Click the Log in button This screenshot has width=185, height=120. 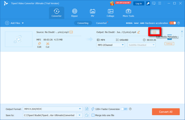click(138, 3)
